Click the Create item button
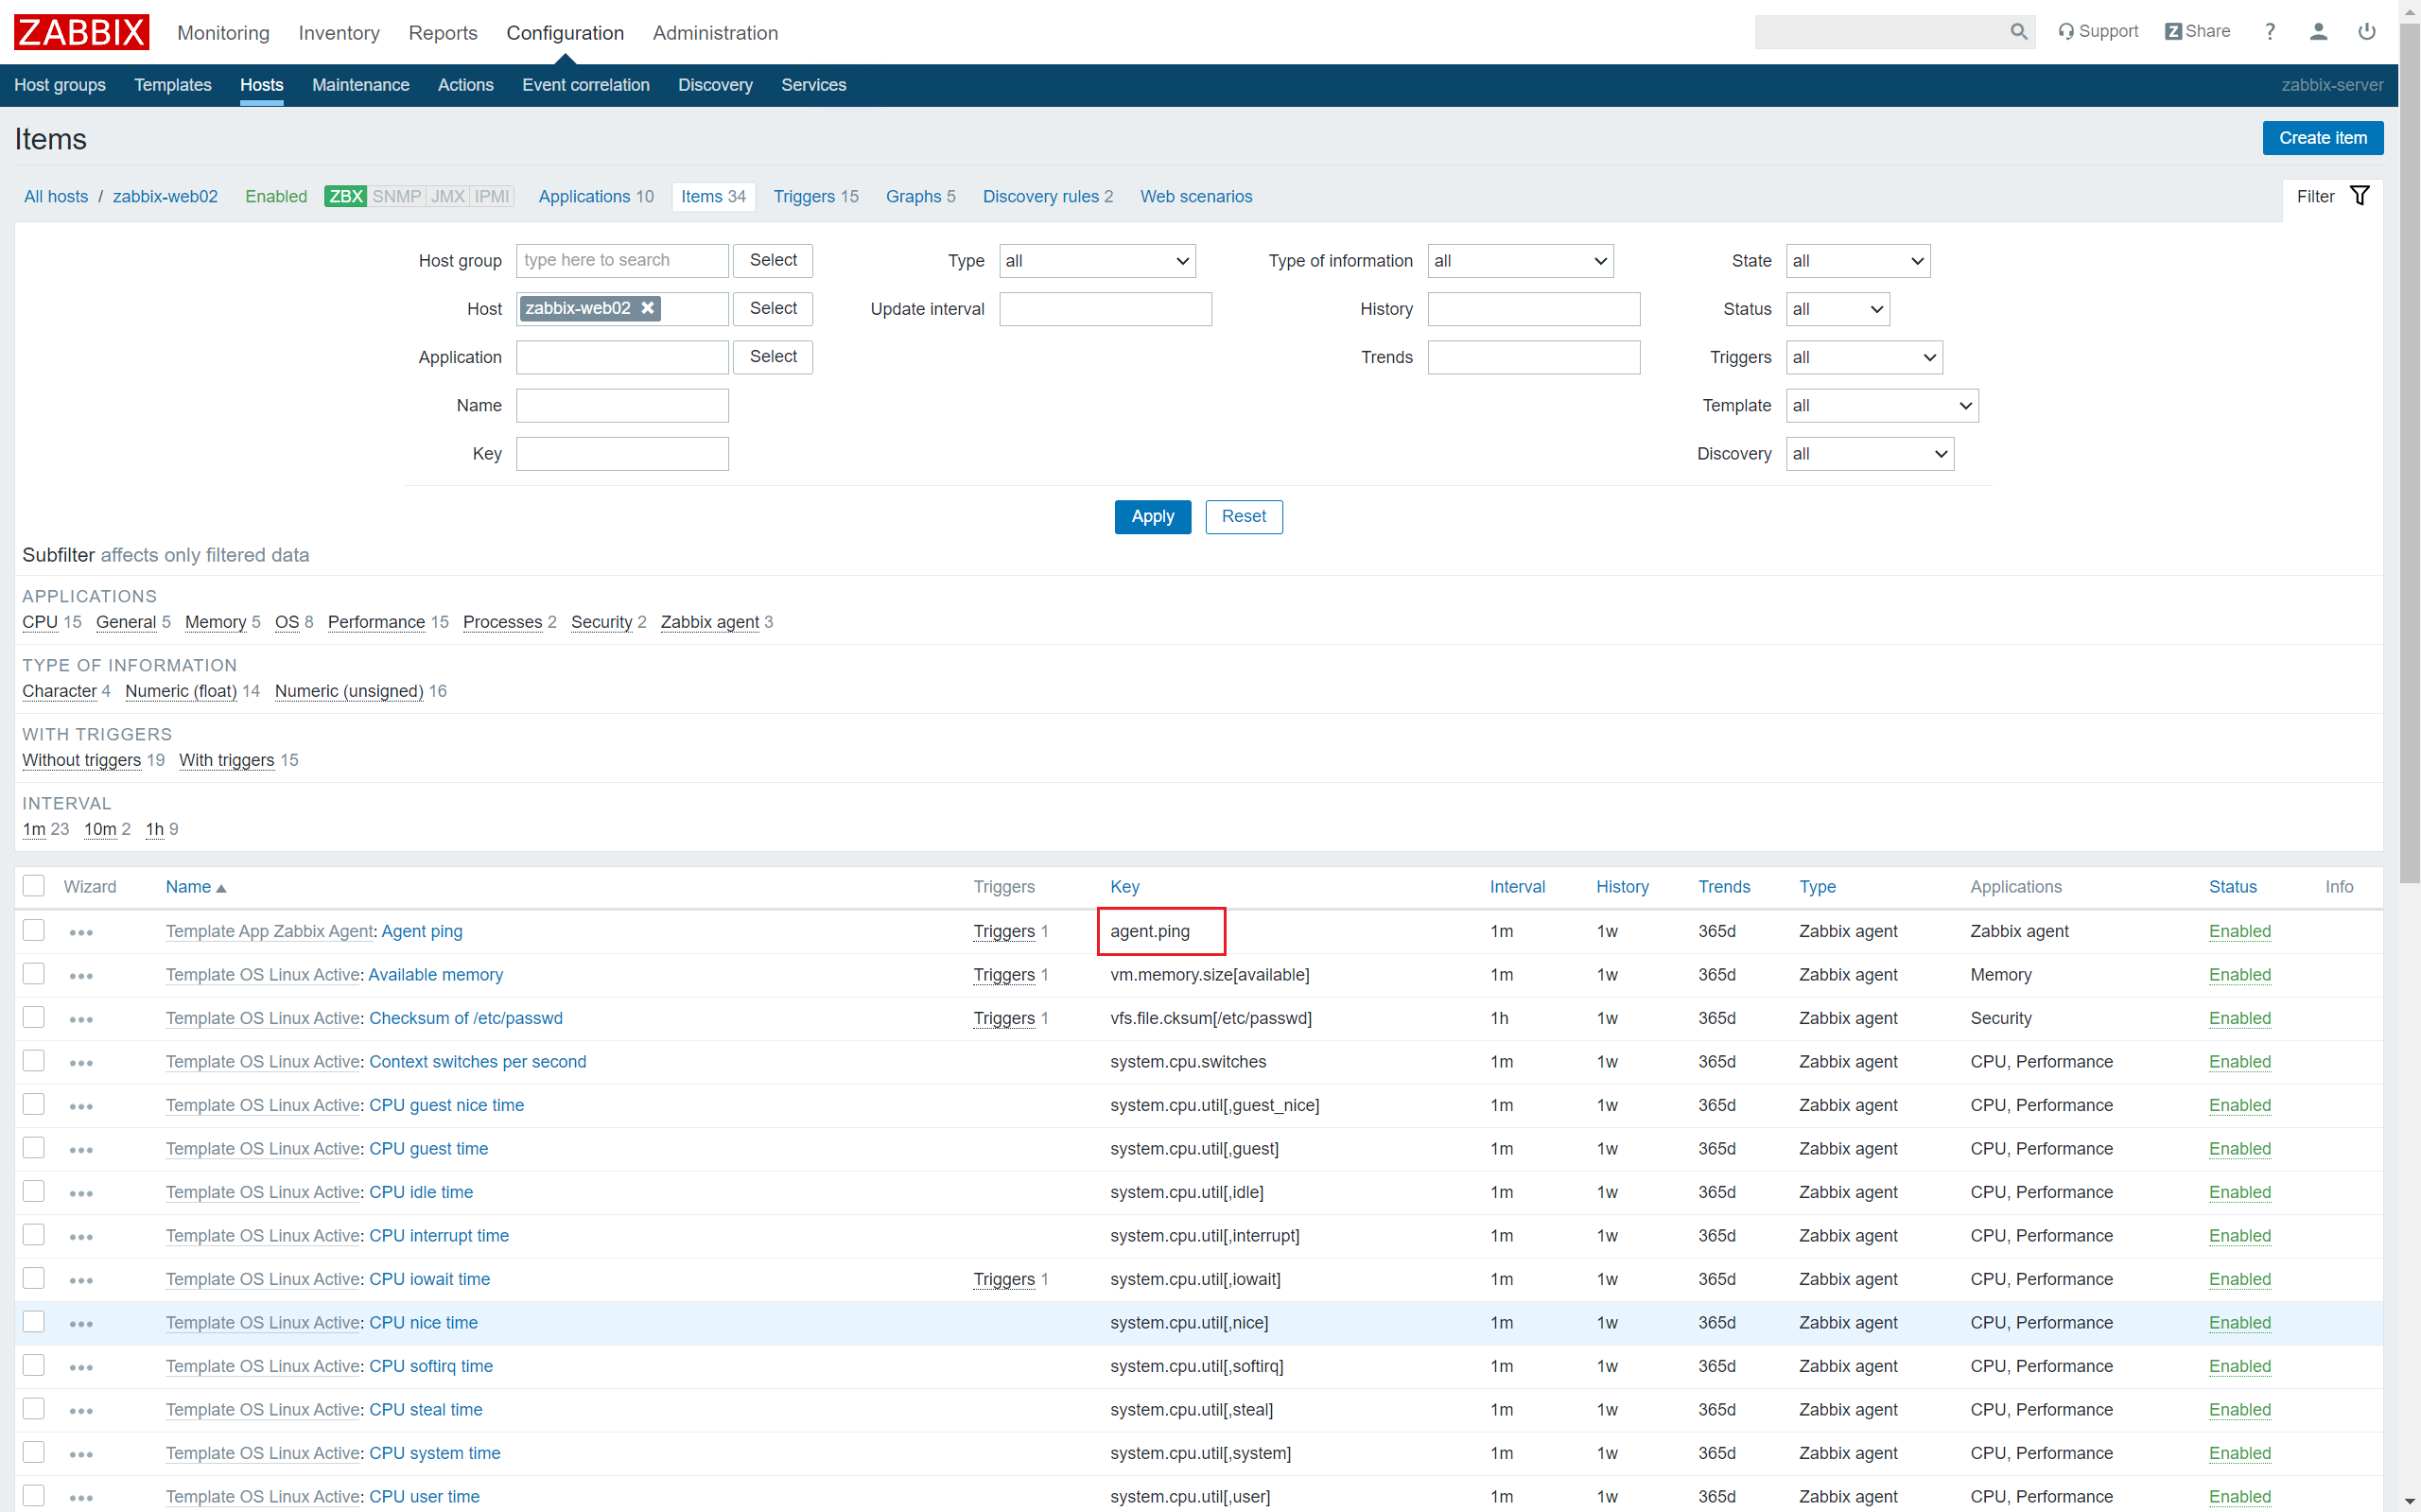Image resolution: width=2421 pixels, height=1512 pixels. tap(2322, 138)
